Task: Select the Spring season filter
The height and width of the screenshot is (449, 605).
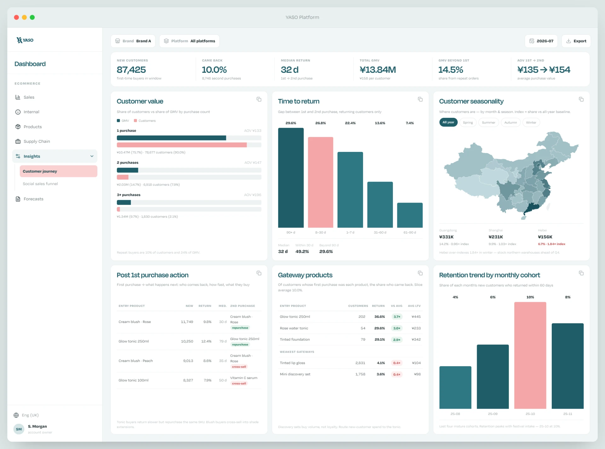Action: [468, 122]
